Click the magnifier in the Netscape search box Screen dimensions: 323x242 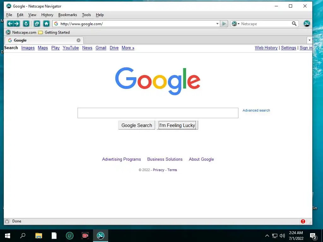click(x=294, y=24)
